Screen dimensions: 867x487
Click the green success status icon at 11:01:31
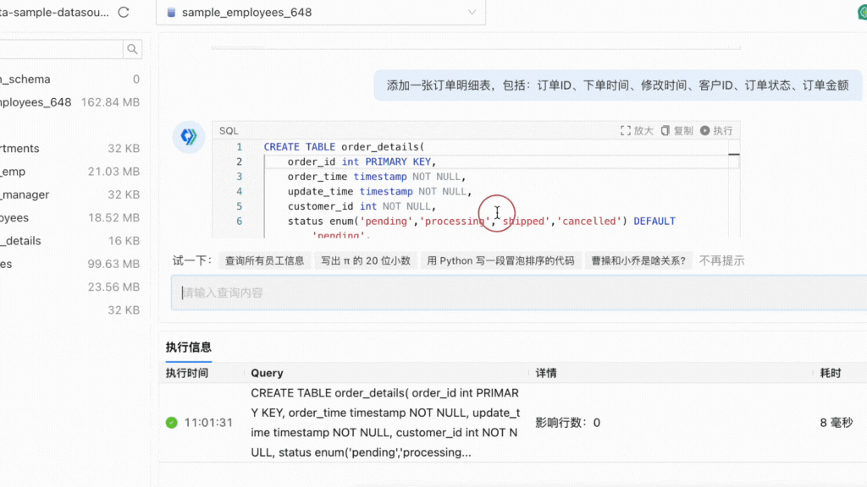point(171,423)
